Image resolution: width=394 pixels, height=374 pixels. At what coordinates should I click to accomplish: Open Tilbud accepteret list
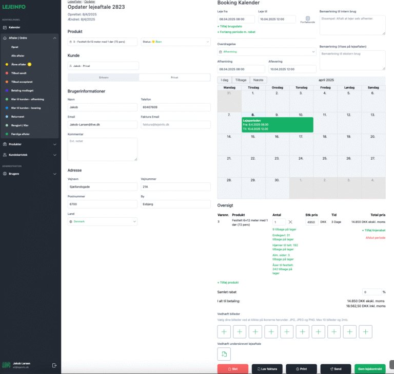tap(22, 82)
